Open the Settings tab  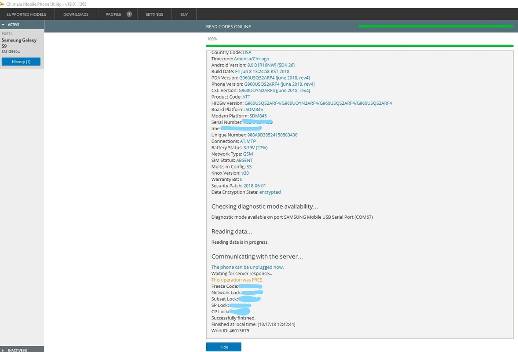[x=154, y=14]
